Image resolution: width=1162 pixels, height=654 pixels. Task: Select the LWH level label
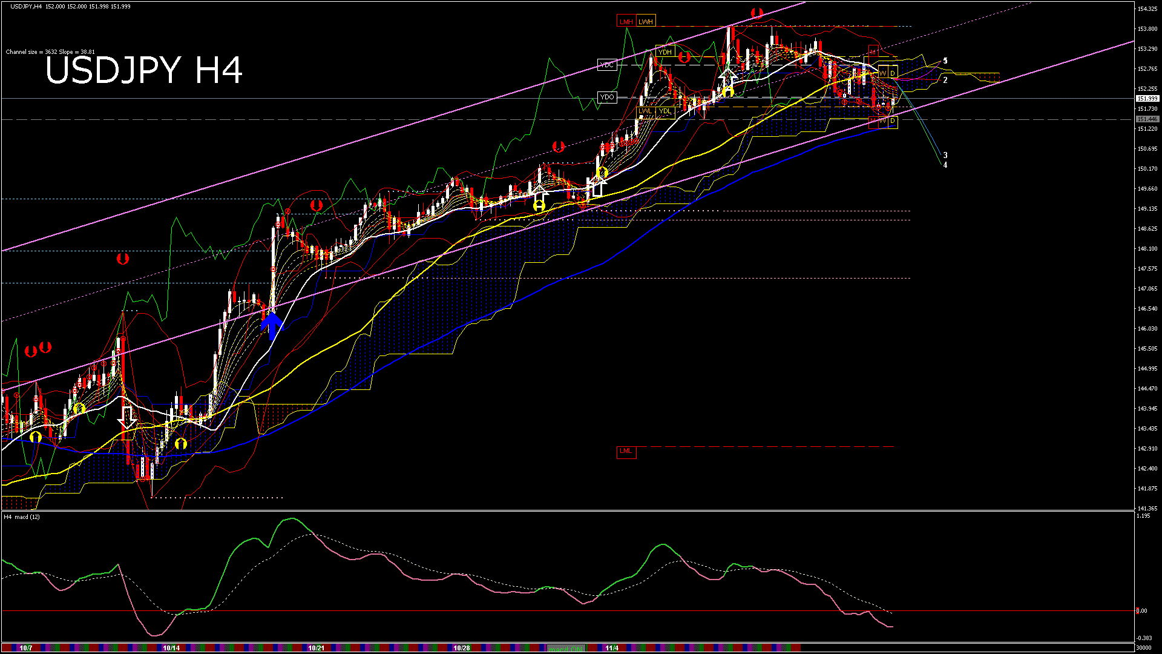click(x=646, y=22)
